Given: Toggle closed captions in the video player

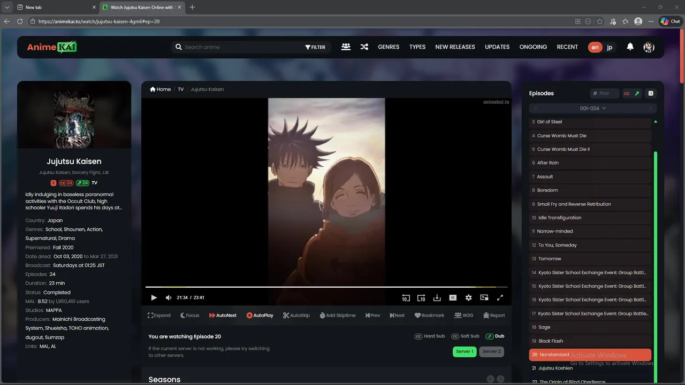Looking at the screenshot, I should tap(453, 298).
